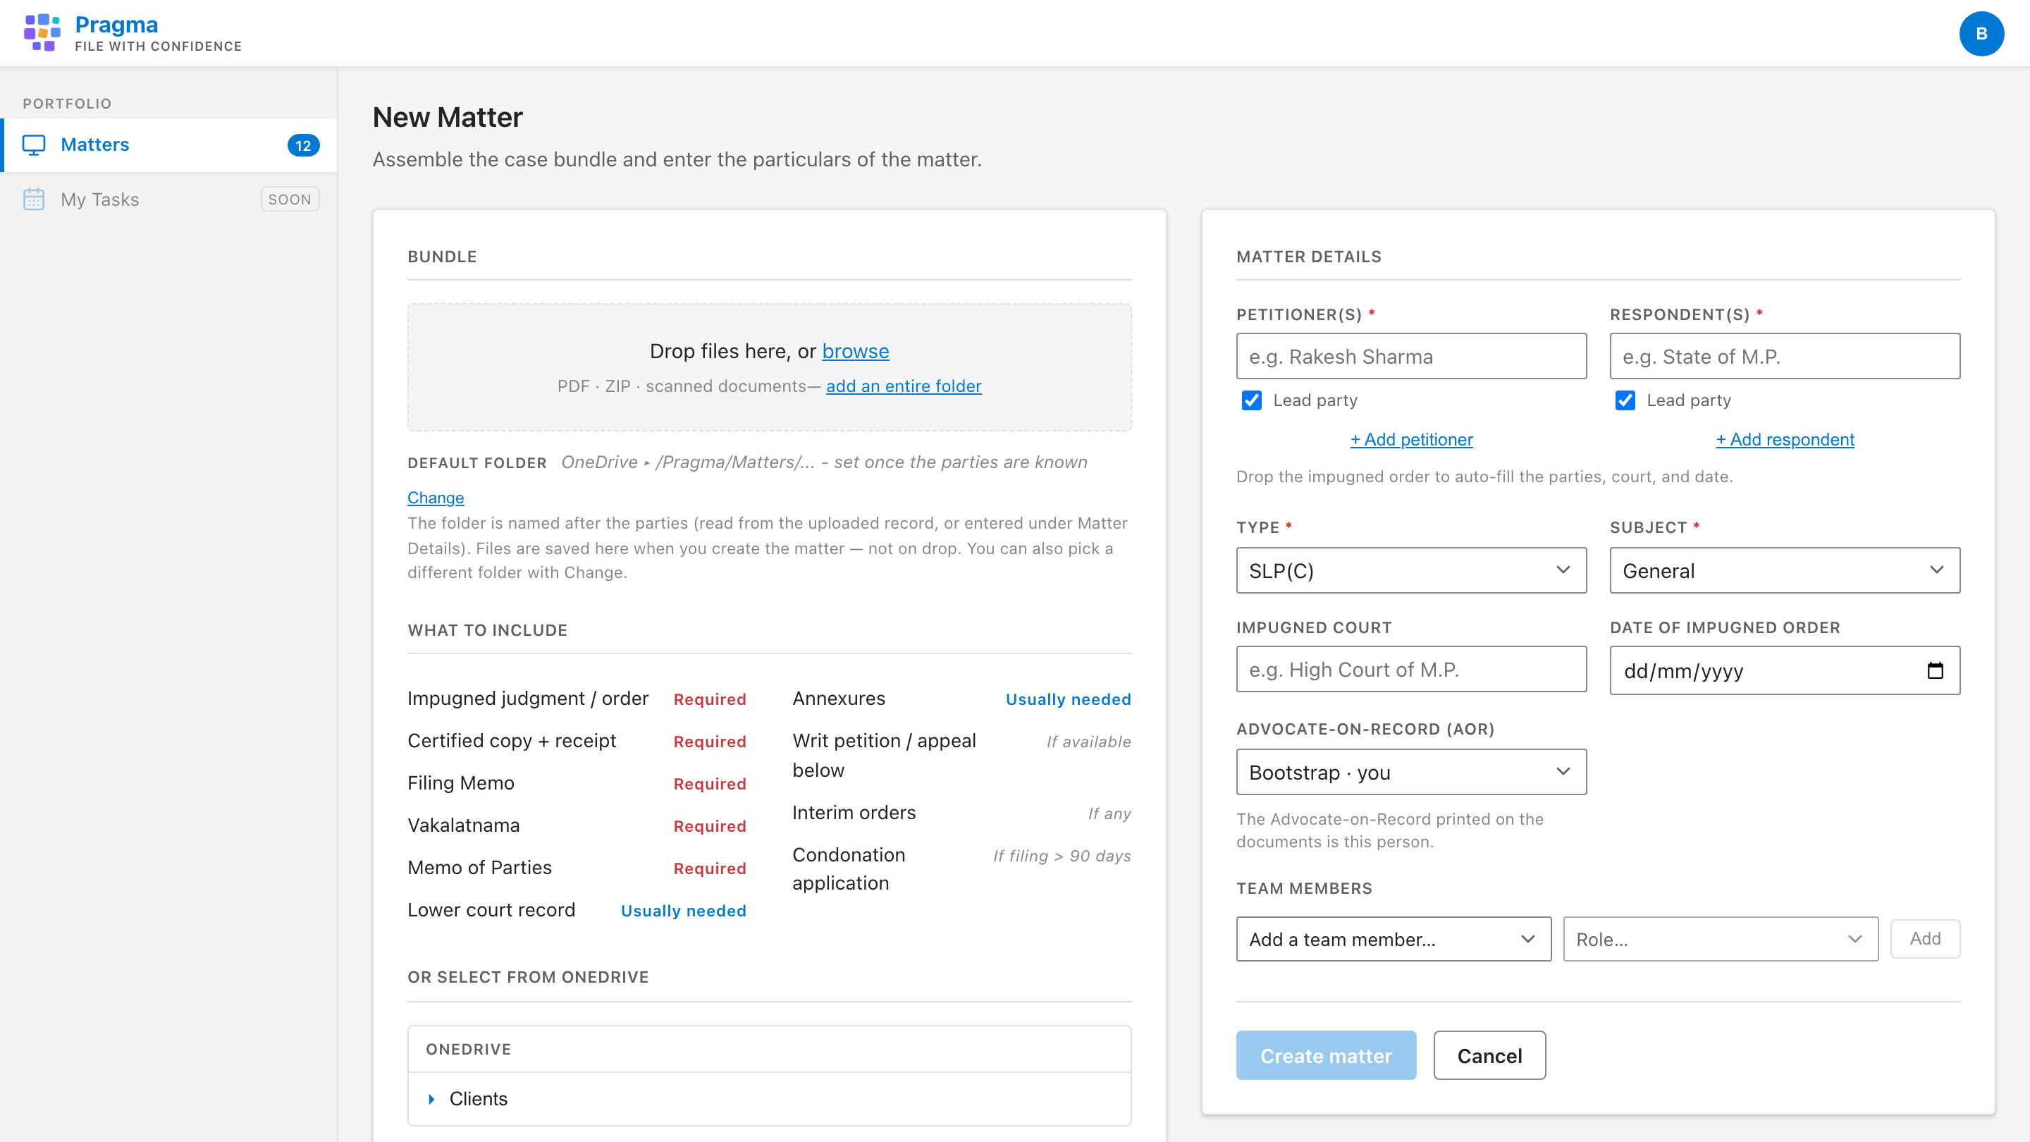Click the browse link in drop zone

click(855, 352)
